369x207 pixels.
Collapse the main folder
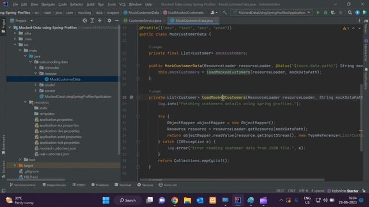[x=20, y=51]
